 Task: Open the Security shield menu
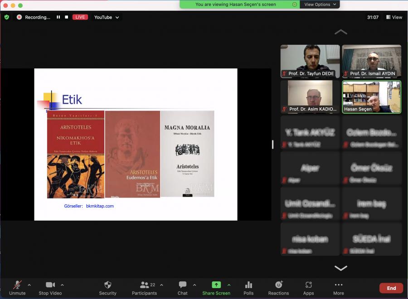[x=108, y=288]
